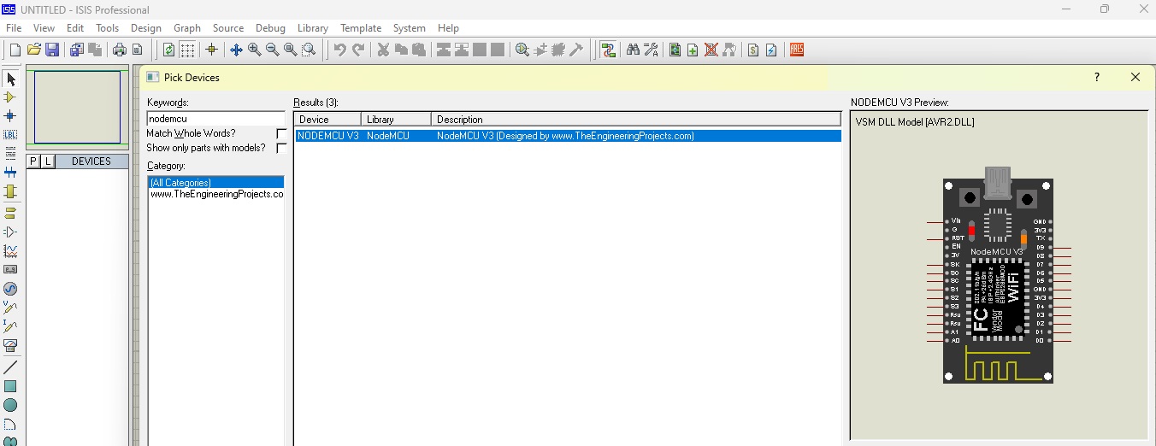Click the Library column header
Screen dimensions: 1156x446
pyautogui.click(x=396, y=120)
